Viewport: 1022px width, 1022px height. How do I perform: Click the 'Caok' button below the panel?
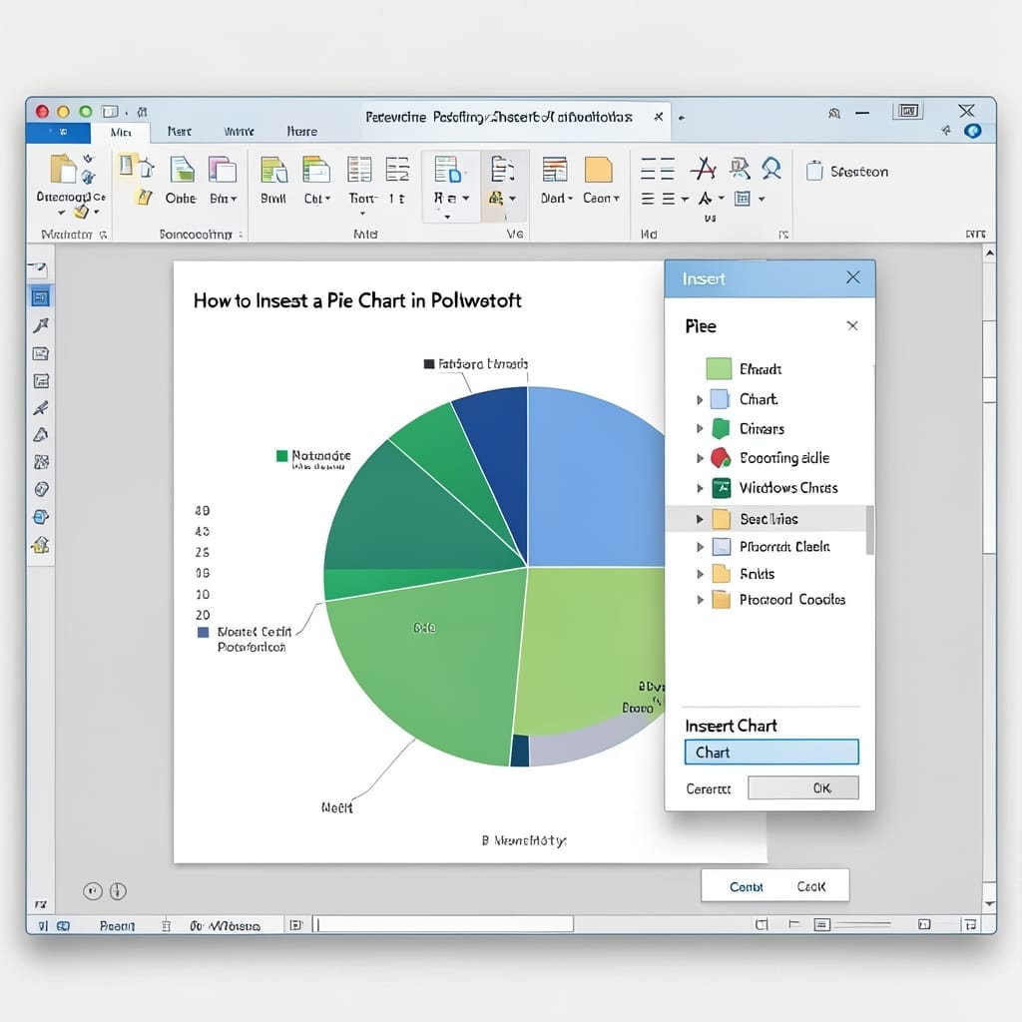pyautogui.click(x=810, y=886)
